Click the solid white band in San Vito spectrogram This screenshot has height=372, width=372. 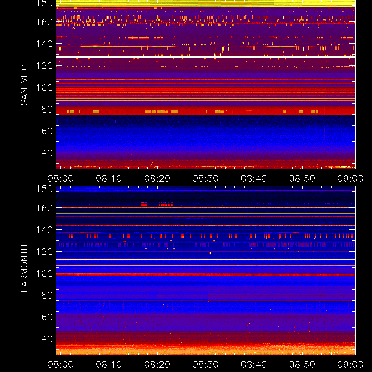[x=206, y=57]
